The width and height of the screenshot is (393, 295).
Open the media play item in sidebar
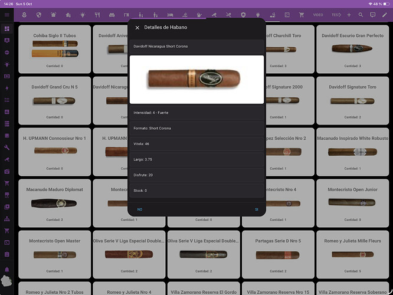[x=6, y=206]
